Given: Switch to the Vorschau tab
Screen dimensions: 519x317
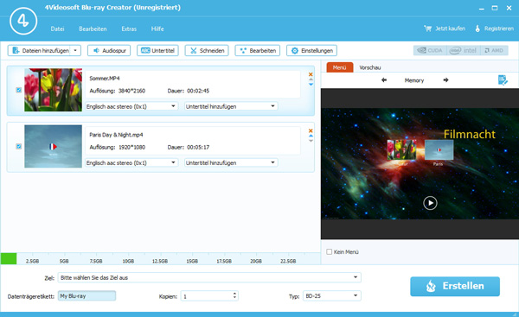Looking at the screenshot, I should [x=369, y=67].
